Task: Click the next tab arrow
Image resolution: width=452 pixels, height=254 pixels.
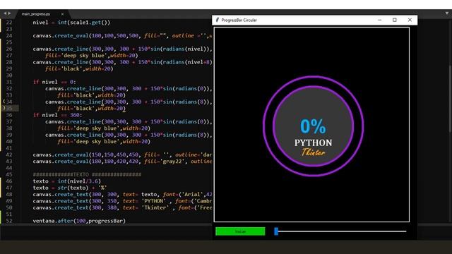Action: [x=9, y=13]
